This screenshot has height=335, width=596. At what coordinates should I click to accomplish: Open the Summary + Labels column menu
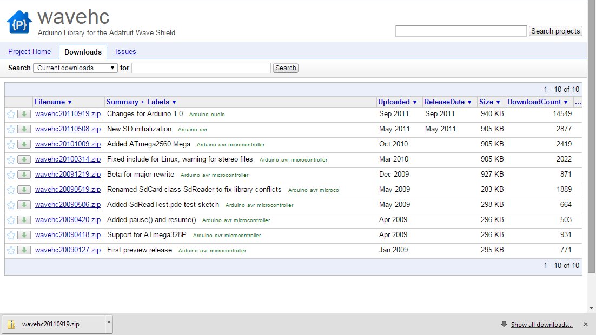click(141, 102)
